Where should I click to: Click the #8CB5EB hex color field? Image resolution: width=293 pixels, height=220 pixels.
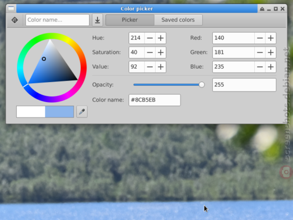pos(155,100)
